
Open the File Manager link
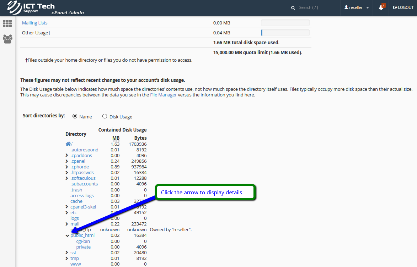[x=163, y=95]
